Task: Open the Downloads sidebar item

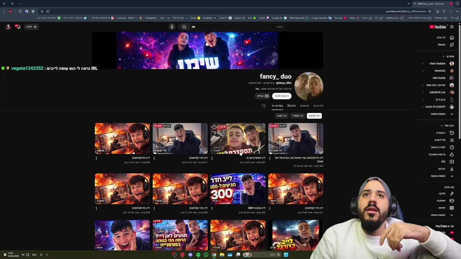Action: [446, 169]
